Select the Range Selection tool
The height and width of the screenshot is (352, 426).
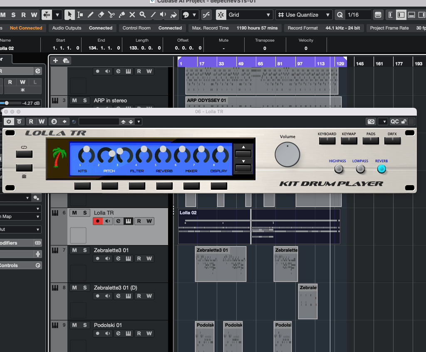tap(80, 15)
